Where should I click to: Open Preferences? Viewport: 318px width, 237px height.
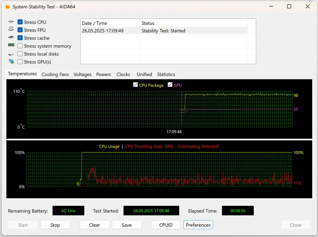pos(198,225)
